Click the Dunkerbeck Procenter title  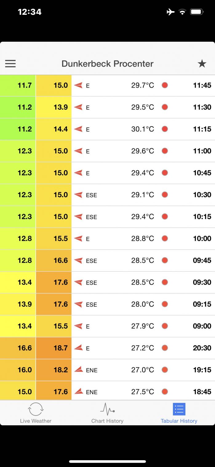click(107, 64)
